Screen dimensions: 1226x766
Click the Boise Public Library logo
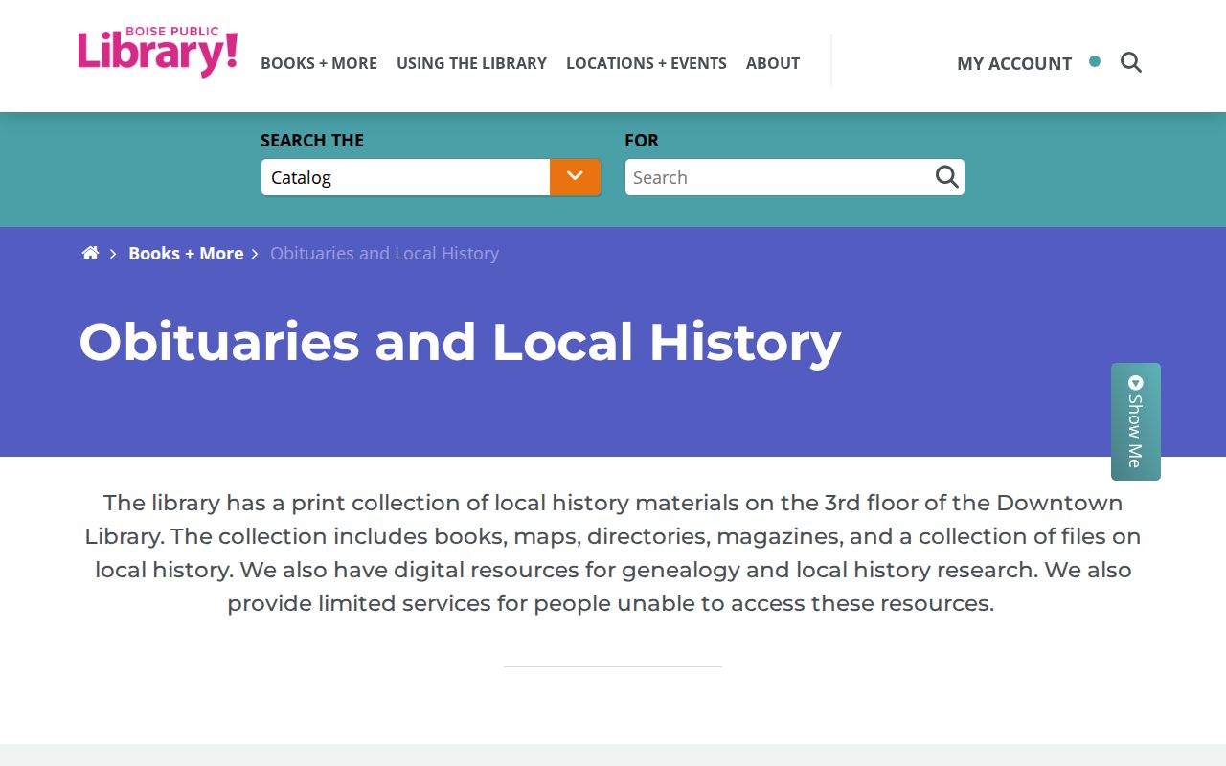tap(158, 52)
